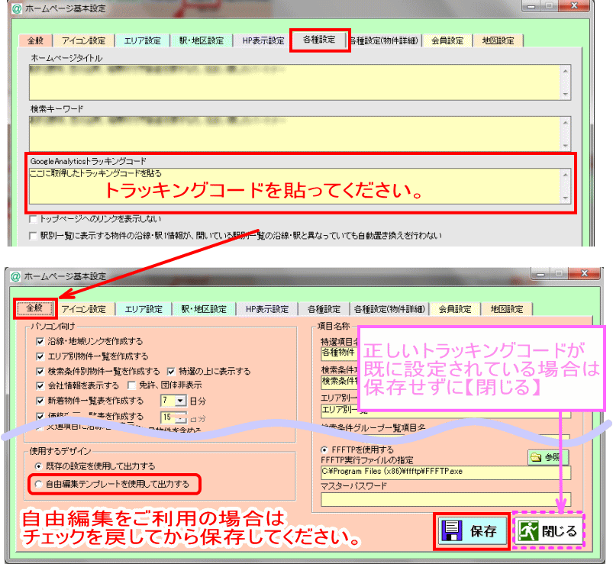The image size is (613, 564).
Task: Open the 全般 tab in lower window
Action: (34, 308)
